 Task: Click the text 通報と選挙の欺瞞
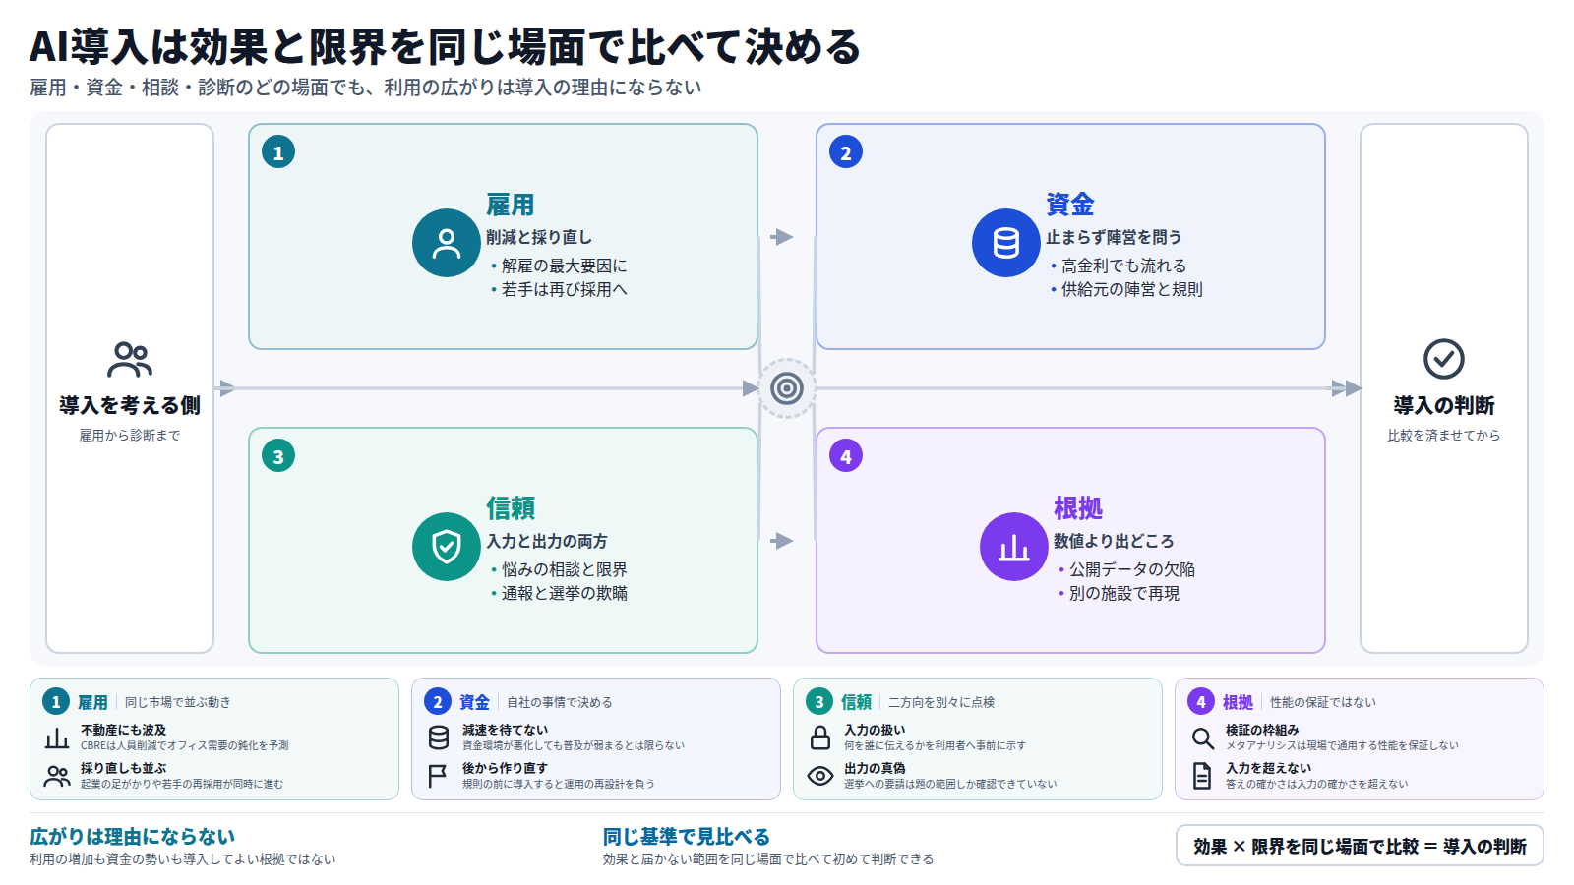564,593
